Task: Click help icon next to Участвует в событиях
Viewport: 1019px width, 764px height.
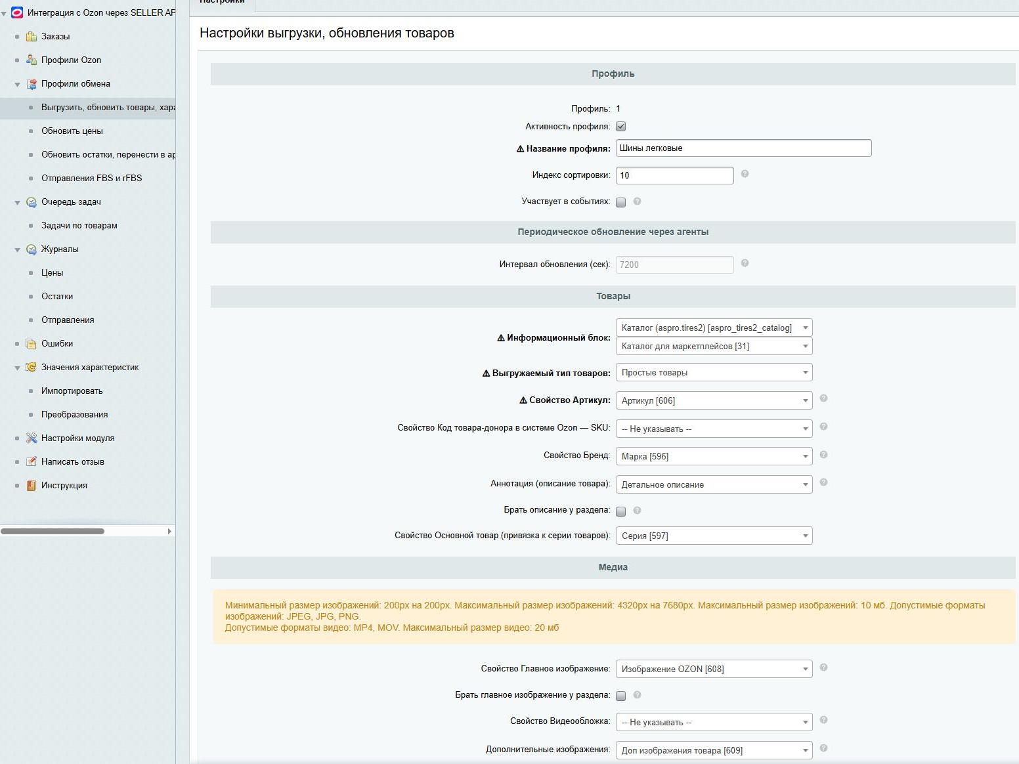Action: (x=637, y=202)
